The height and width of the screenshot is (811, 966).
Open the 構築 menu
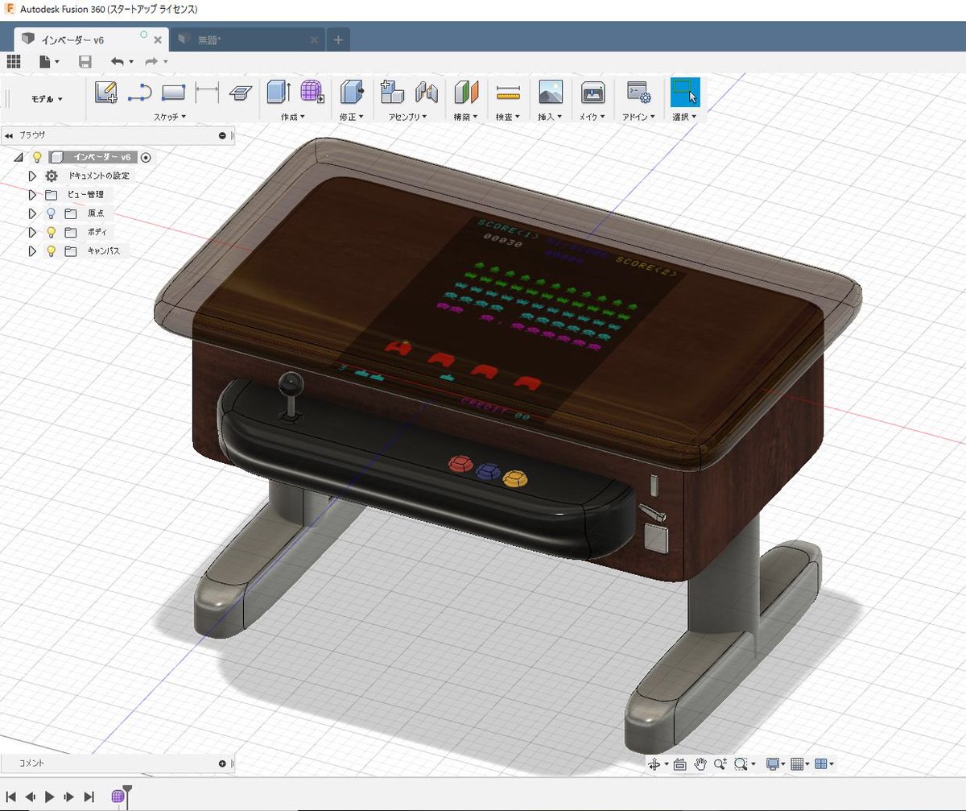pos(467,117)
